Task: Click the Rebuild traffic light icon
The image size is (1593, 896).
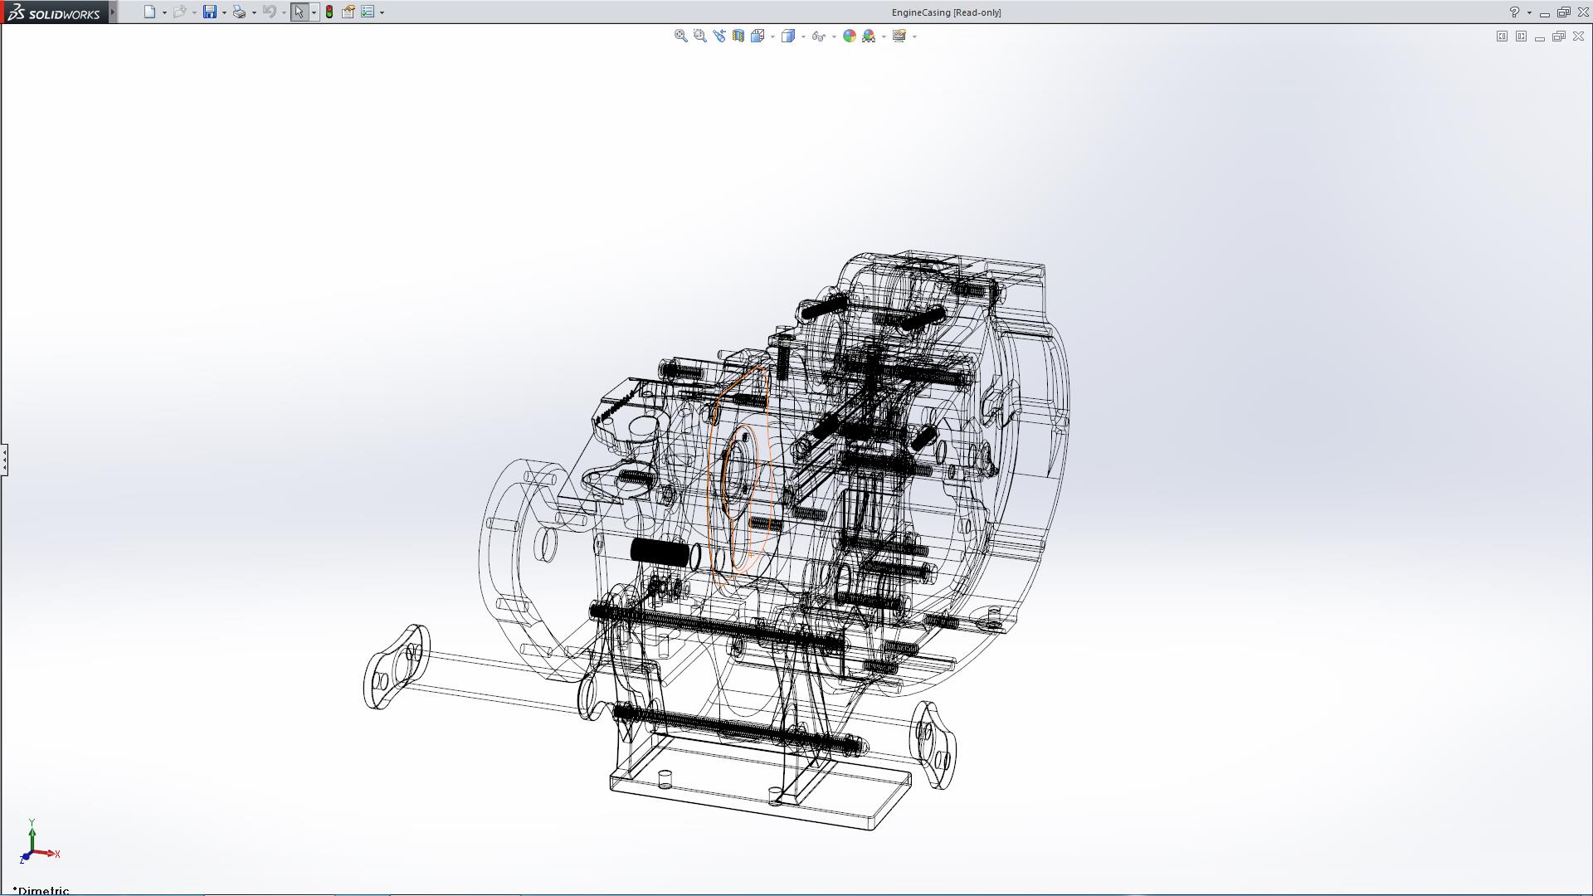Action: (x=329, y=12)
